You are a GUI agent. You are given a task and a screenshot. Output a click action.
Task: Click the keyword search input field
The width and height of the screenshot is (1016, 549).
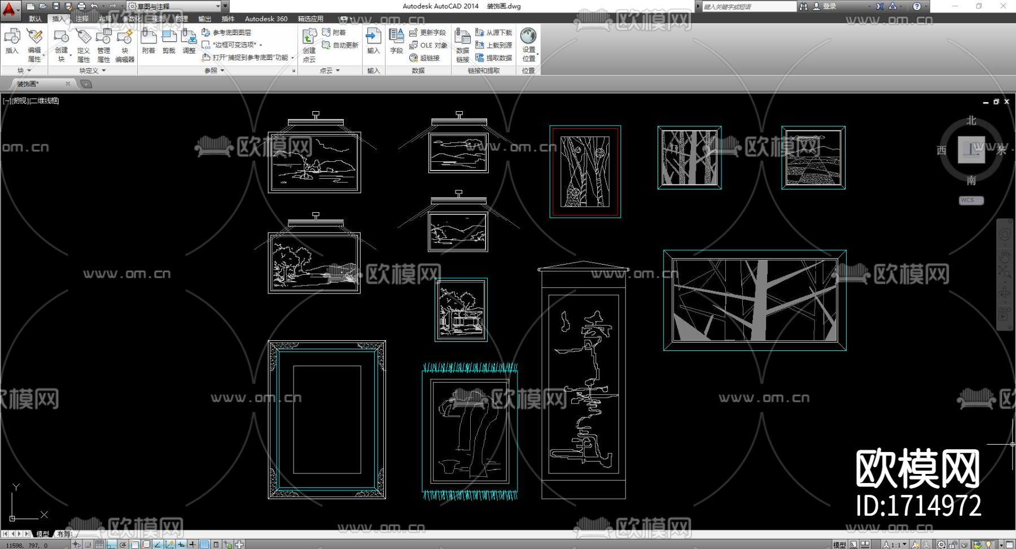748,6
